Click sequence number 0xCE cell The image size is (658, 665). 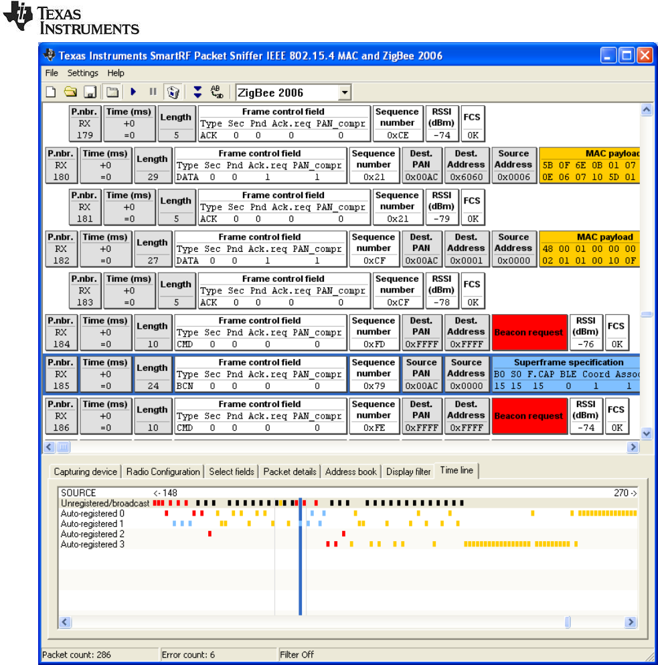[398, 123]
